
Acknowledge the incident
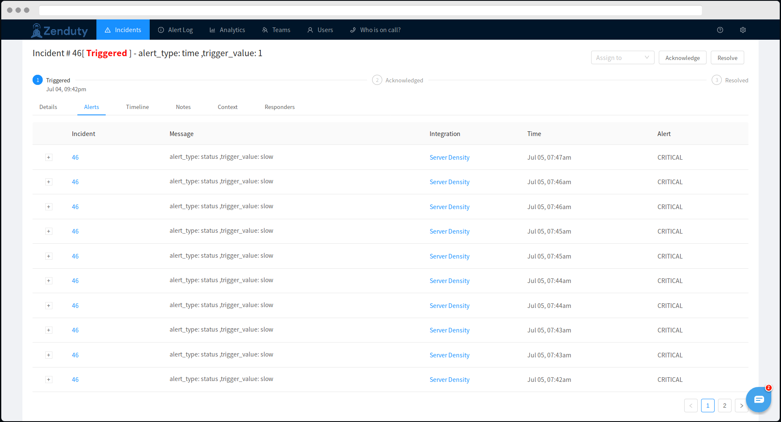click(x=682, y=58)
